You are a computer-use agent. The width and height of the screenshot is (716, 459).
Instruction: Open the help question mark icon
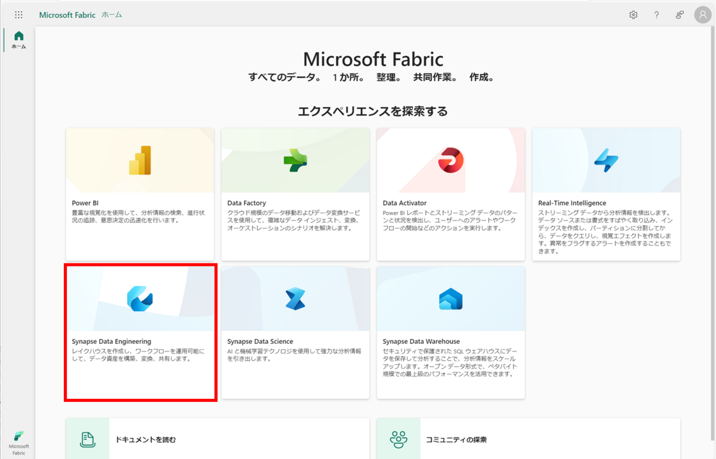coord(656,15)
